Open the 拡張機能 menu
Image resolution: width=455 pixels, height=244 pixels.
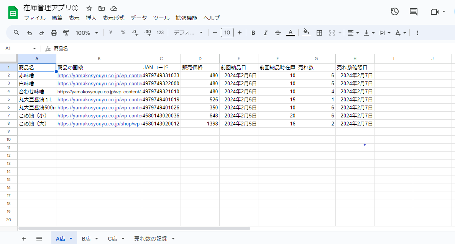(186, 18)
